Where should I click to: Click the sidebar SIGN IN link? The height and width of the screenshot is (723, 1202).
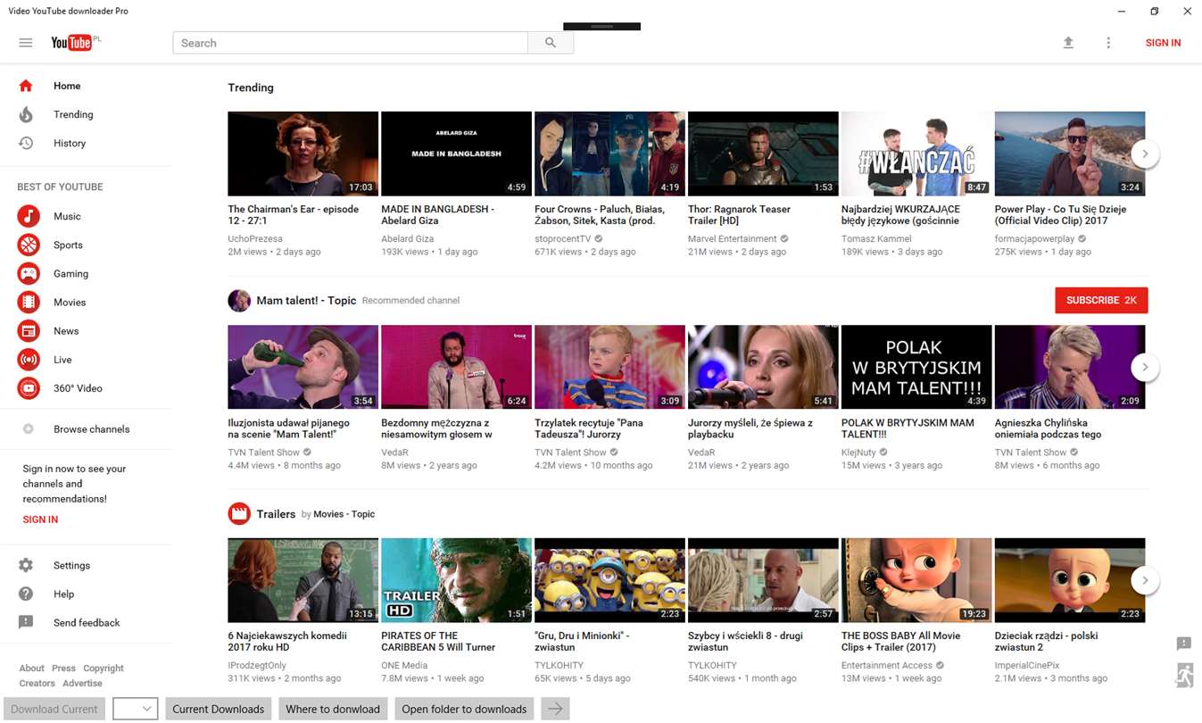pyautogui.click(x=40, y=519)
